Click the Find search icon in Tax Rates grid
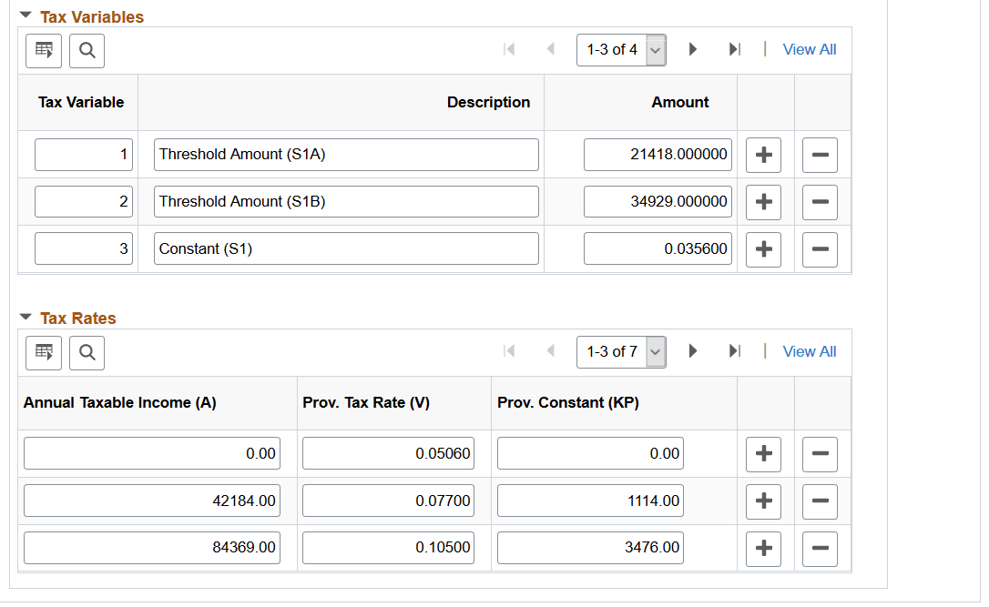The width and height of the screenshot is (989, 607). click(87, 352)
